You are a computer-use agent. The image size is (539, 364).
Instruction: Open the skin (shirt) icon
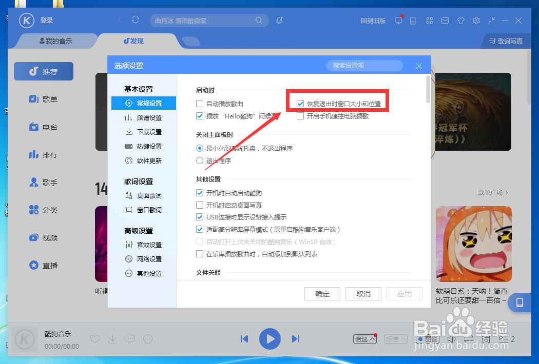click(x=460, y=21)
